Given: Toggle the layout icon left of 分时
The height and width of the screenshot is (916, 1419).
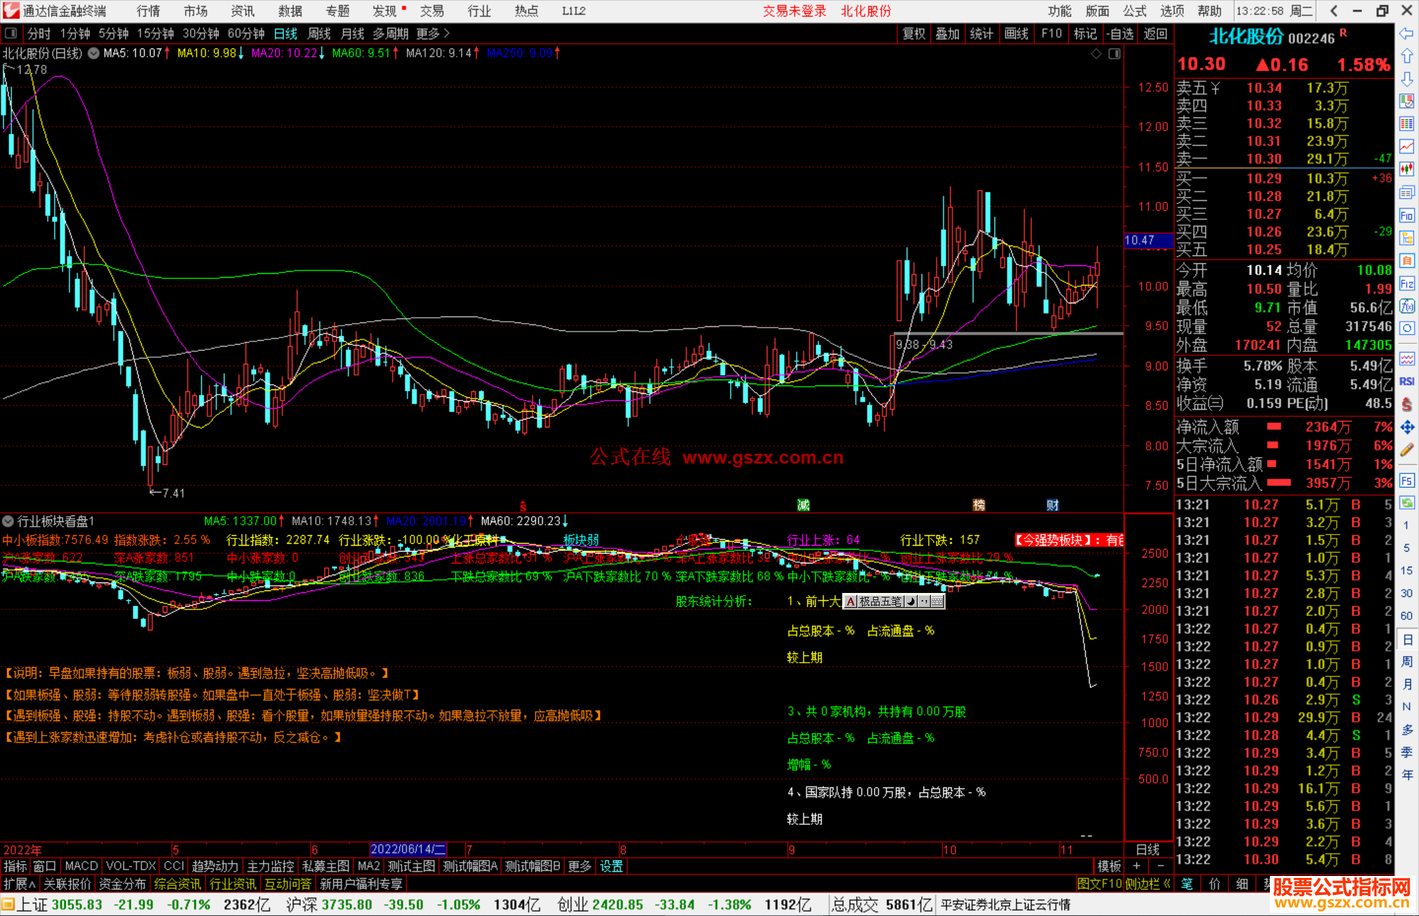Looking at the screenshot, I should (x=11, y=33).
